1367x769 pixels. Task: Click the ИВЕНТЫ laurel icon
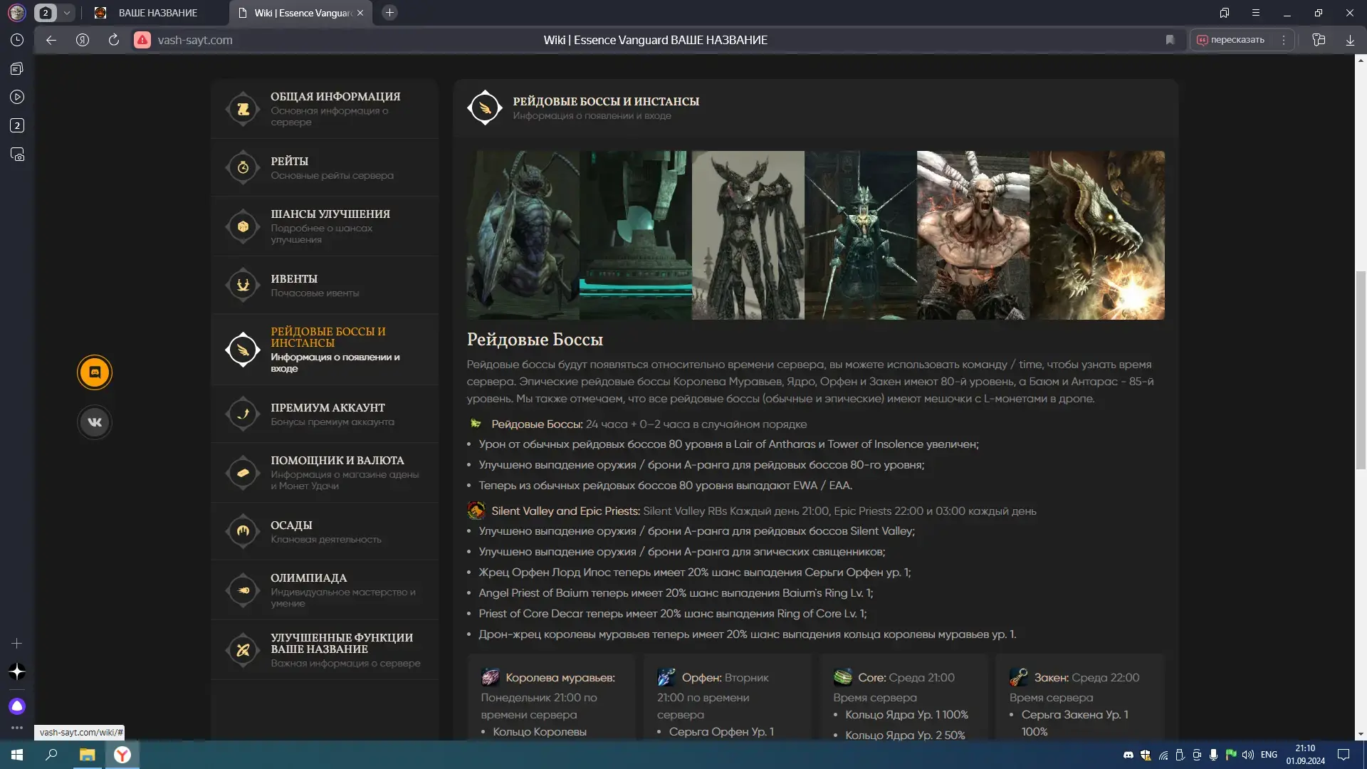243,286
